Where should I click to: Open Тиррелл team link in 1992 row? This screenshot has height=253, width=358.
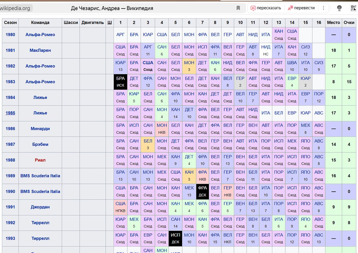pyautogui.click(x=40, y=223)
